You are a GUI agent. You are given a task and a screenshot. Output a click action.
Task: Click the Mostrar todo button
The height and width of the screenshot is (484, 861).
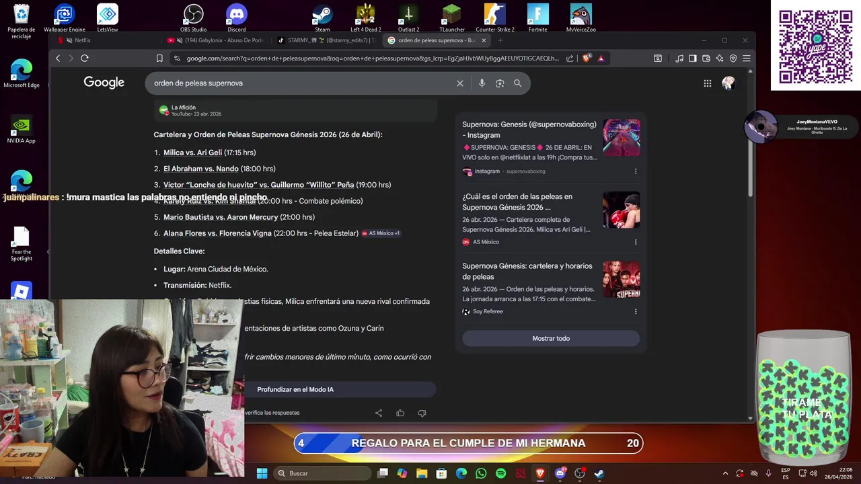[x=551, y=339]
